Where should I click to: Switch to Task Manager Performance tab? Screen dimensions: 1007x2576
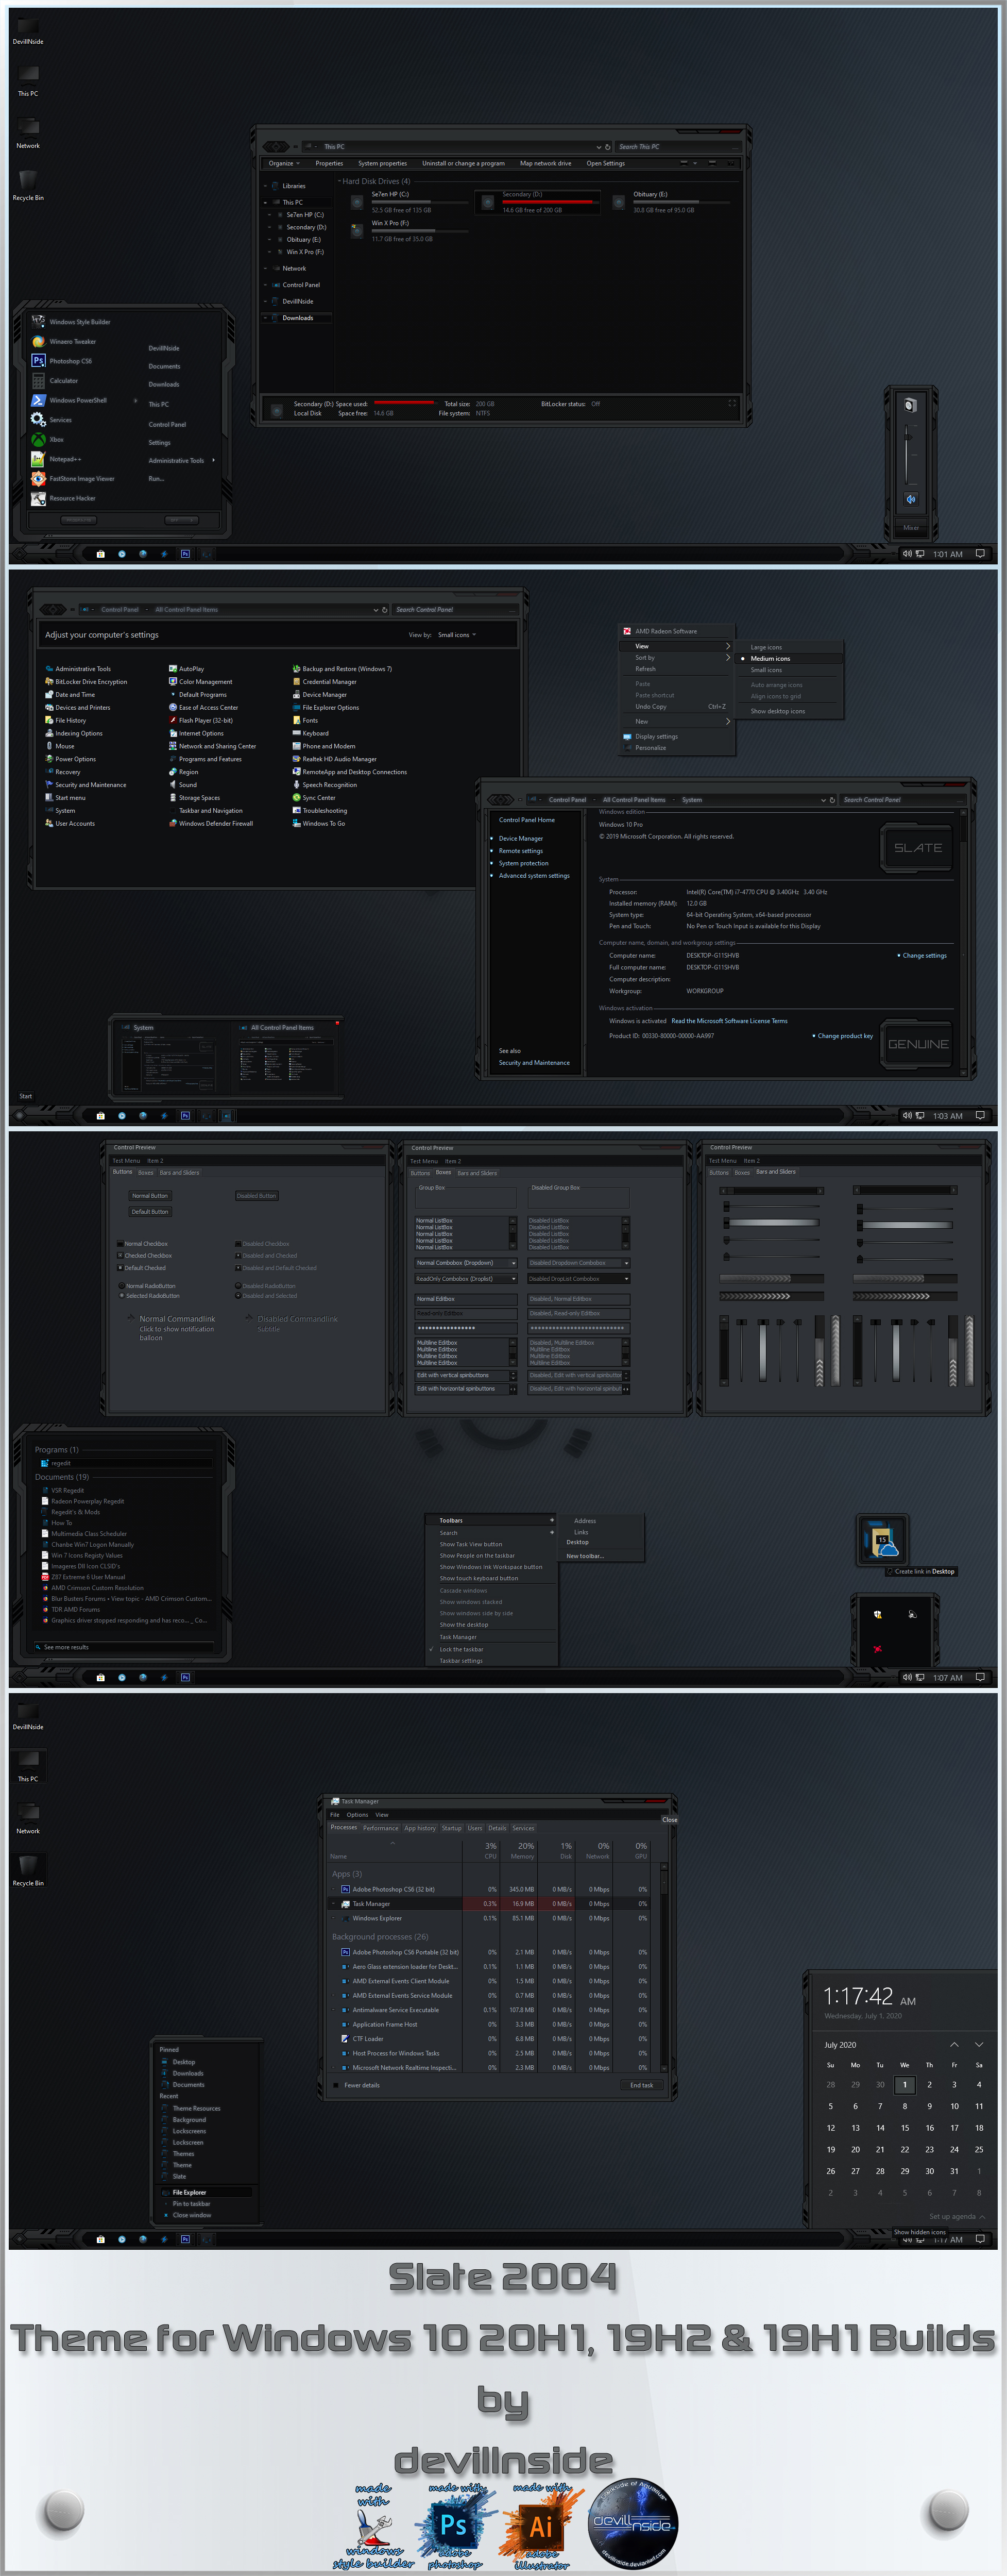point(380,1828)
